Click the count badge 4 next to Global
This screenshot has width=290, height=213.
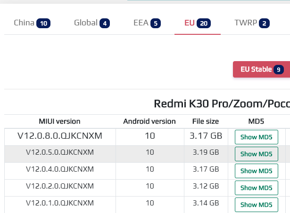105,24
